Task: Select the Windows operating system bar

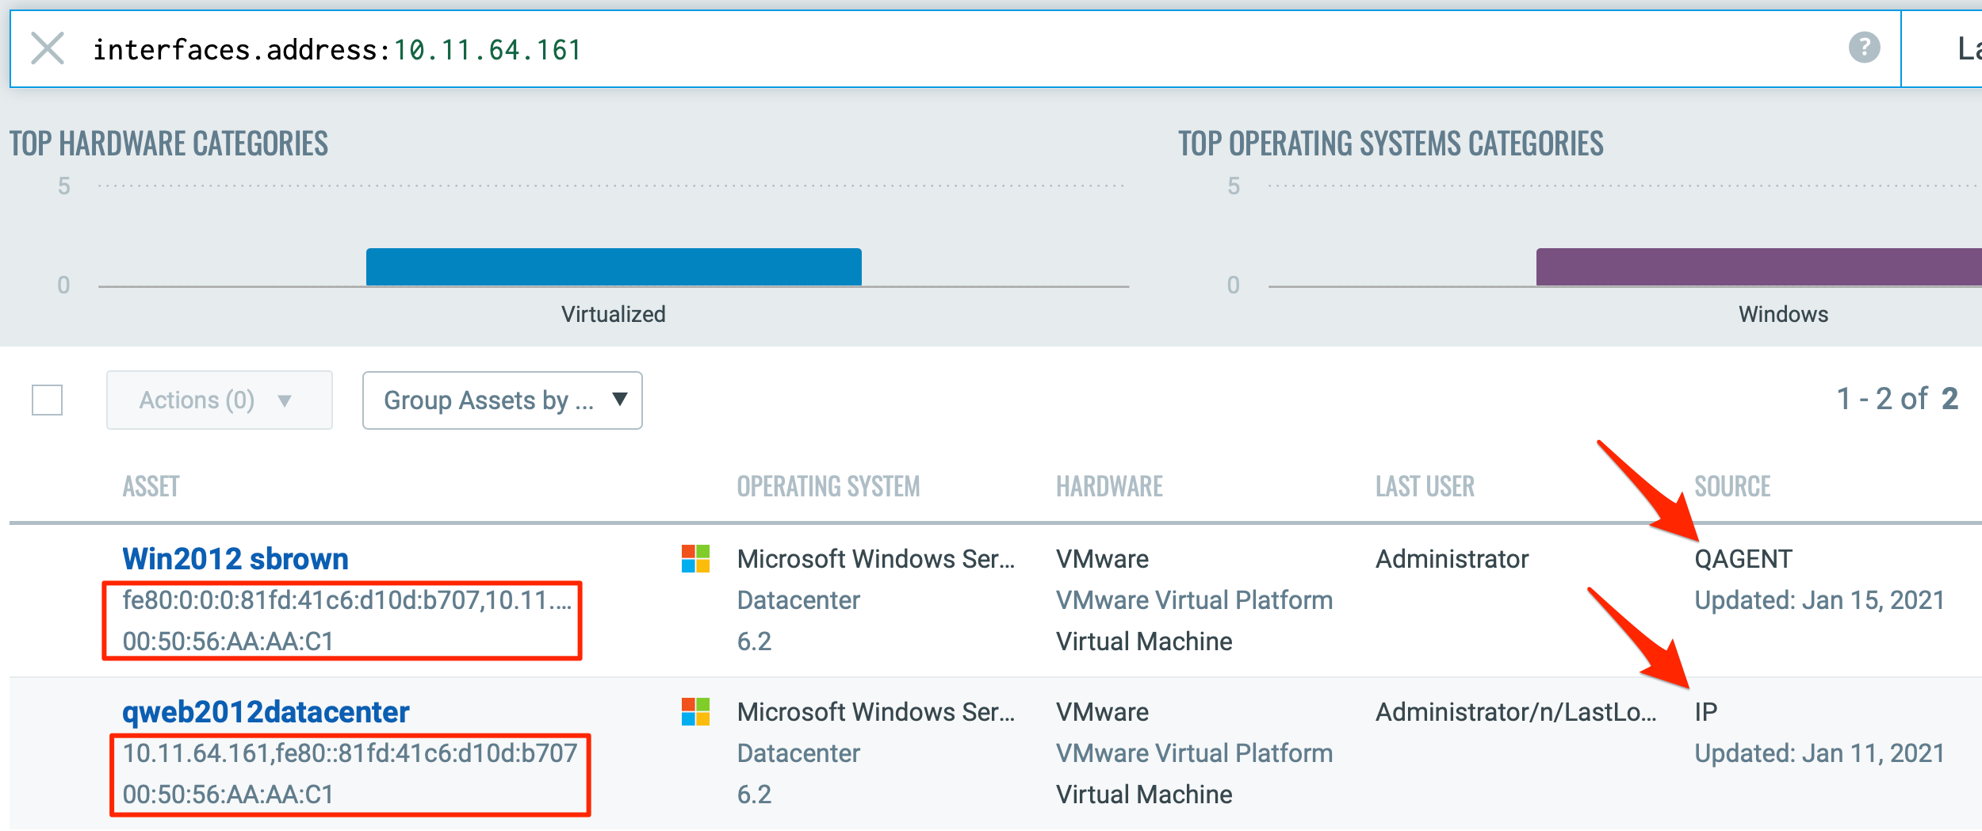Action: coord(1758,266)
